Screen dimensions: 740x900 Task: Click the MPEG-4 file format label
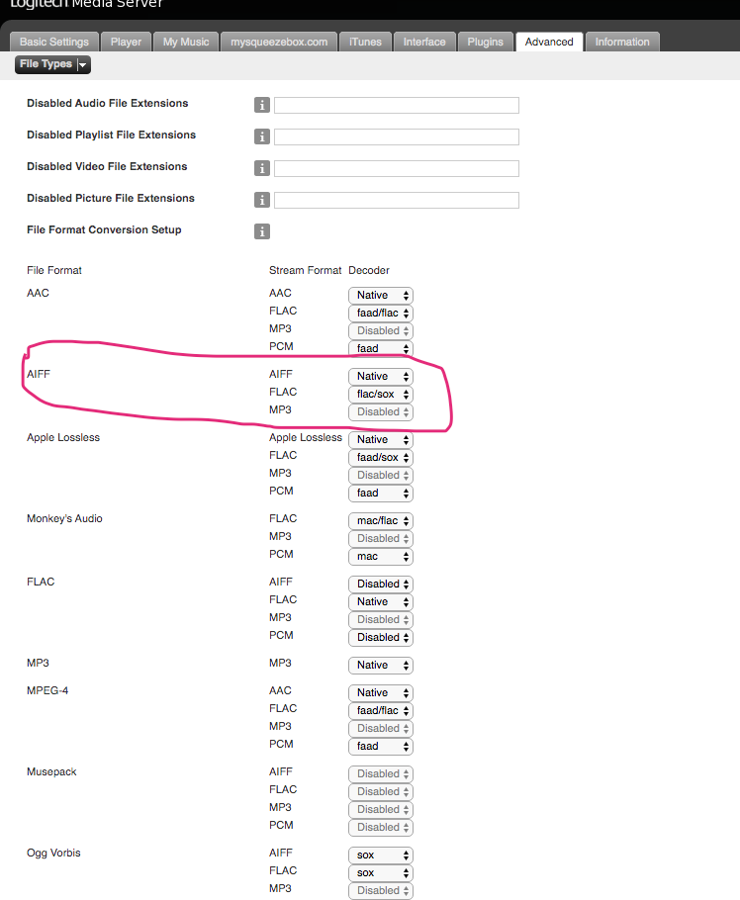click(47, 690)
